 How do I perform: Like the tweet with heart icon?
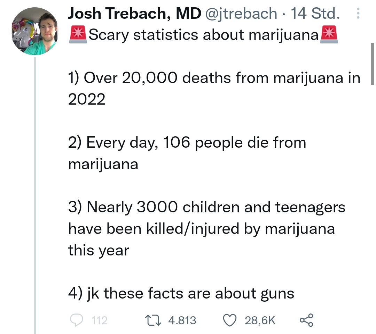coord(230,320)
